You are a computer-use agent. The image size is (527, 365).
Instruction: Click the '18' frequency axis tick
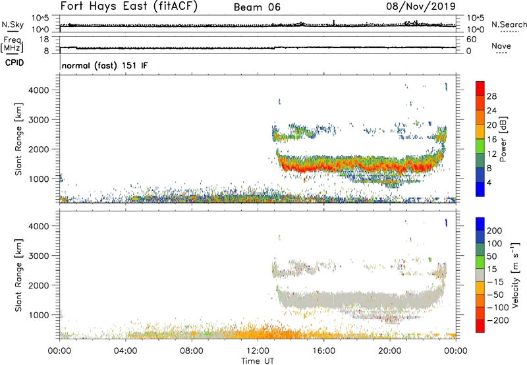44,40
